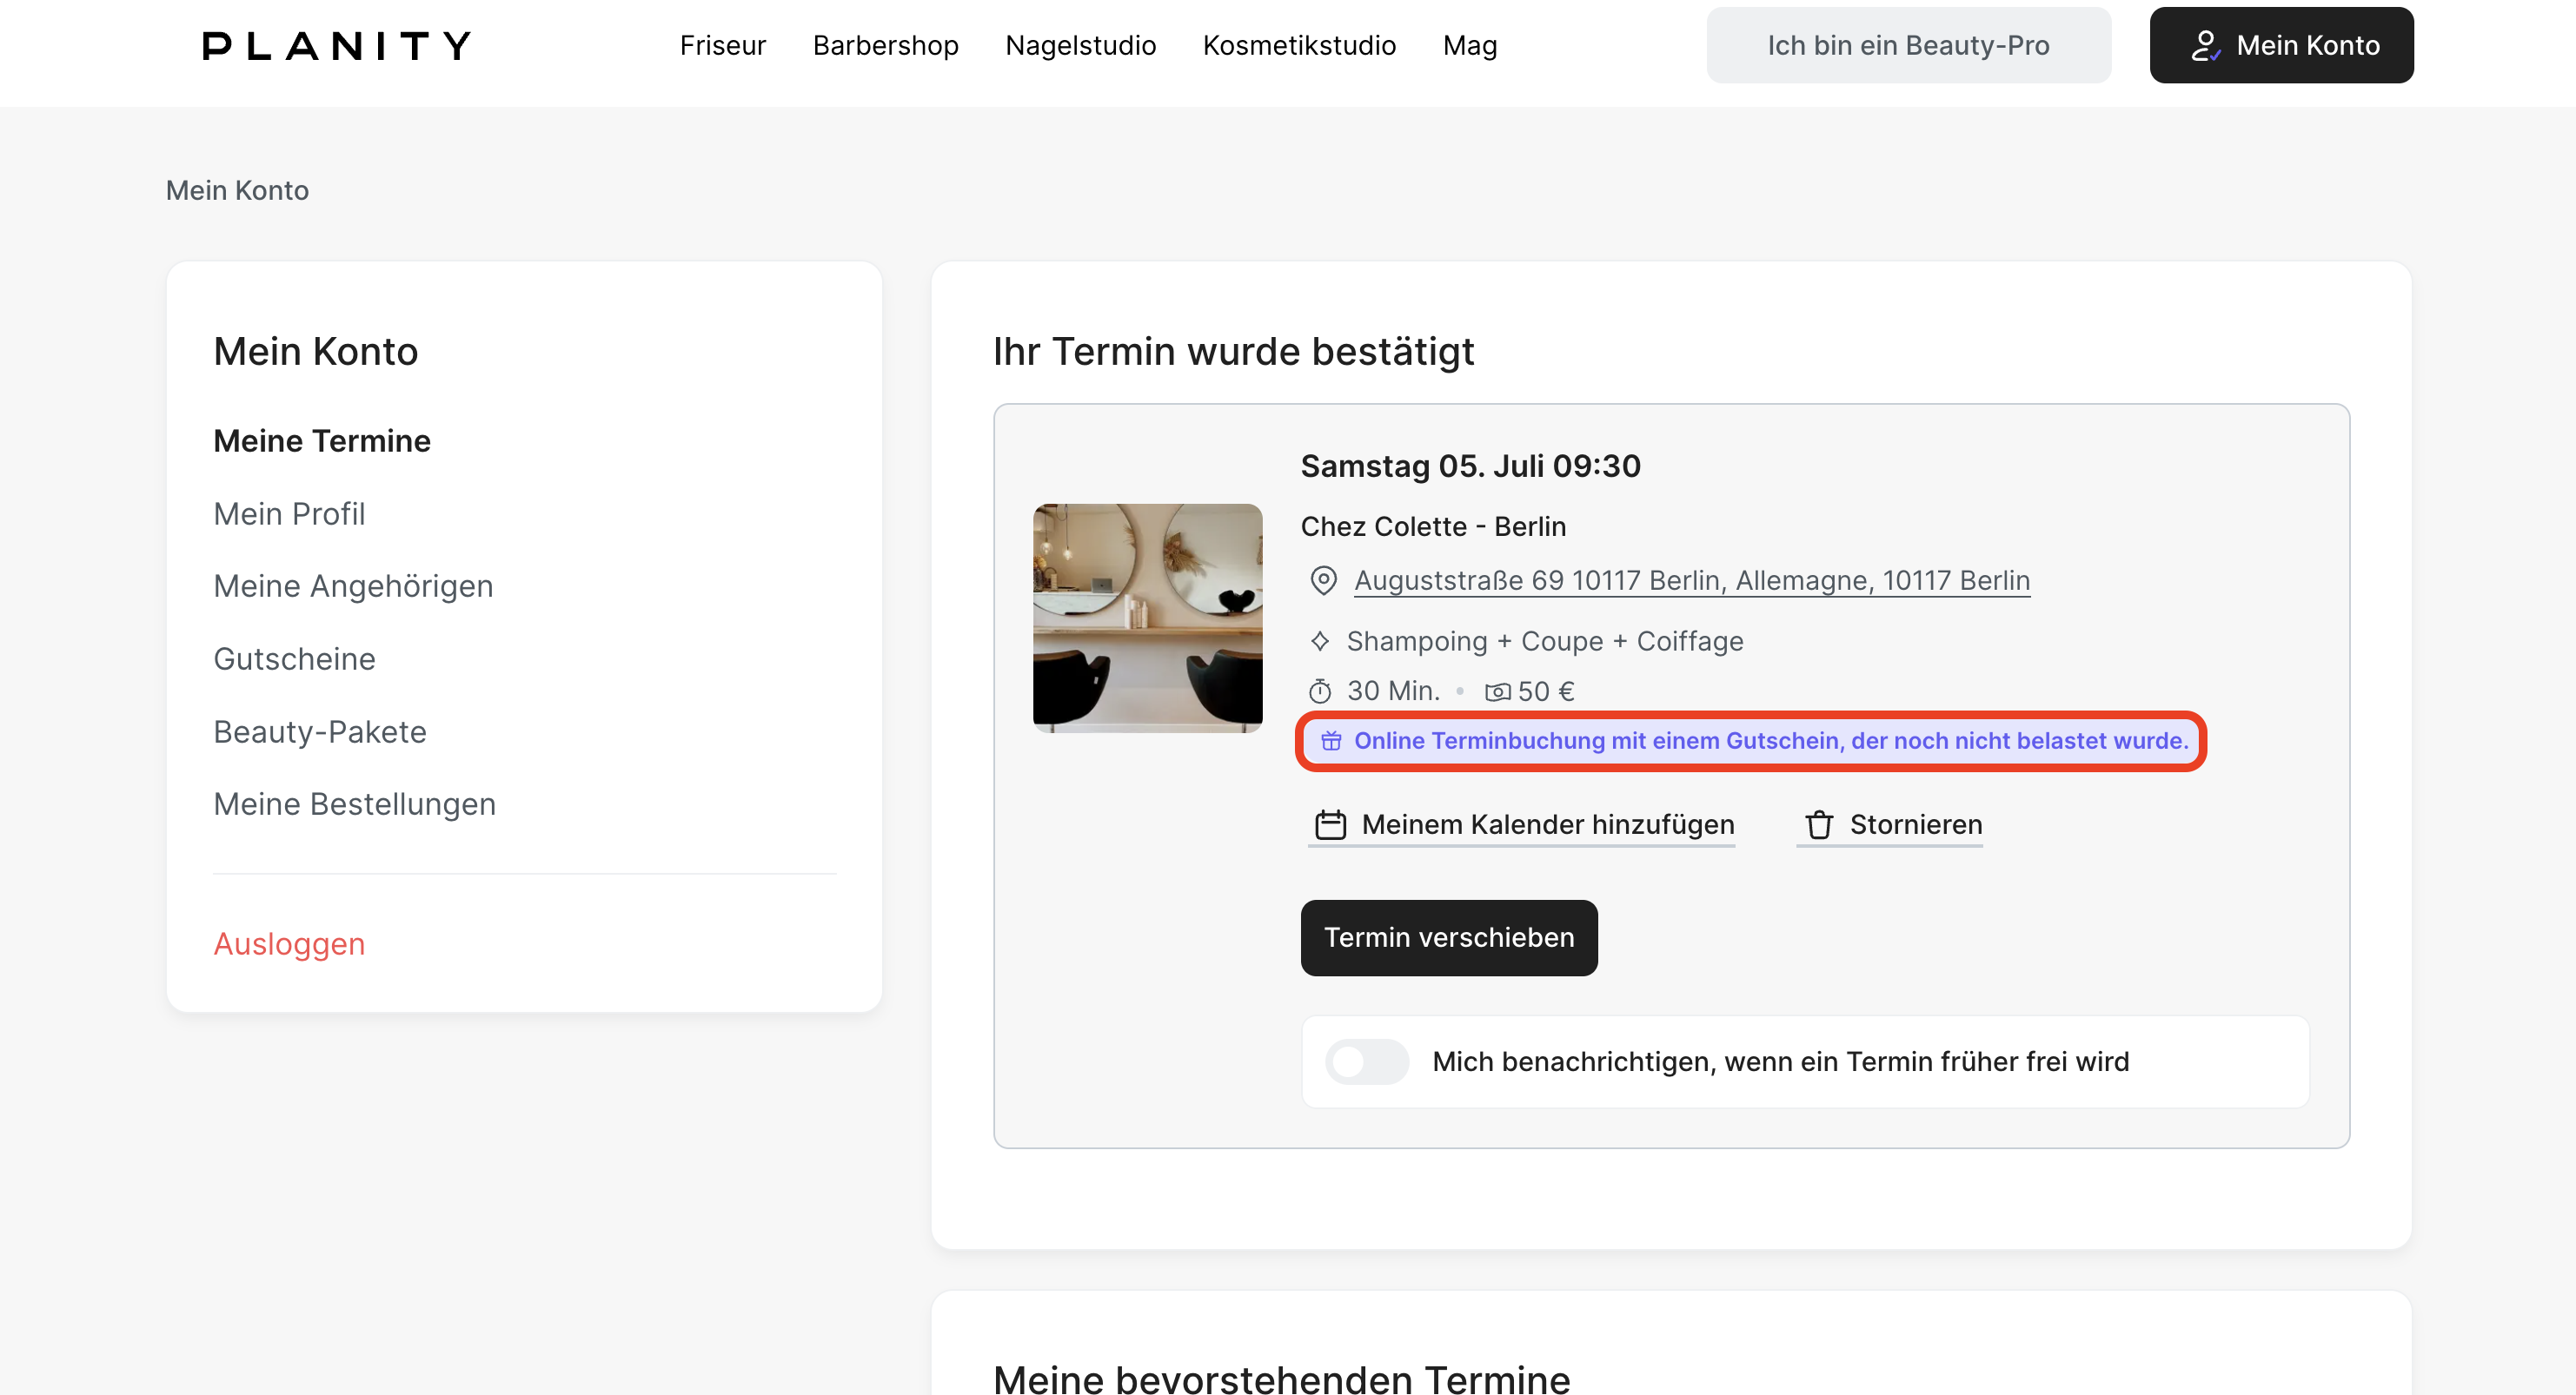Screen dimensions: 2576x1395
Task: Click the calendar icon for adding appointment
Action: [x=1330, y=824]
